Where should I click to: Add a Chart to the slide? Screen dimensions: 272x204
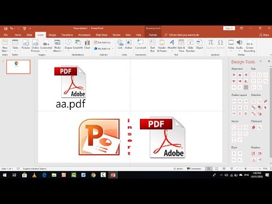coord(87,45)
